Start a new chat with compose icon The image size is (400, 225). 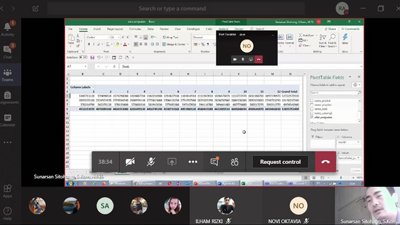(36, 8)
